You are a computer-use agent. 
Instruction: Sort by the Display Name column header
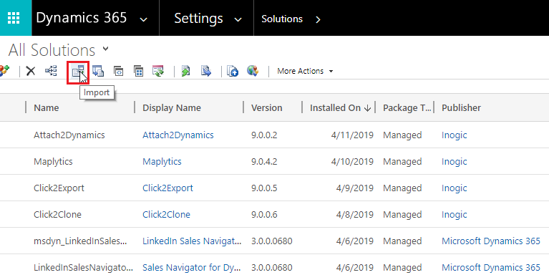(172, 108)
